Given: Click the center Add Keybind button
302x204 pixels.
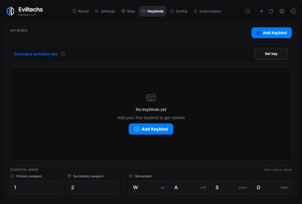Looking at the screenshot, I should click(x=151, y=129).
